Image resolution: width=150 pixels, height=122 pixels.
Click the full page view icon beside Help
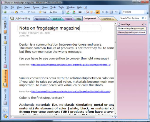[85, 7]
